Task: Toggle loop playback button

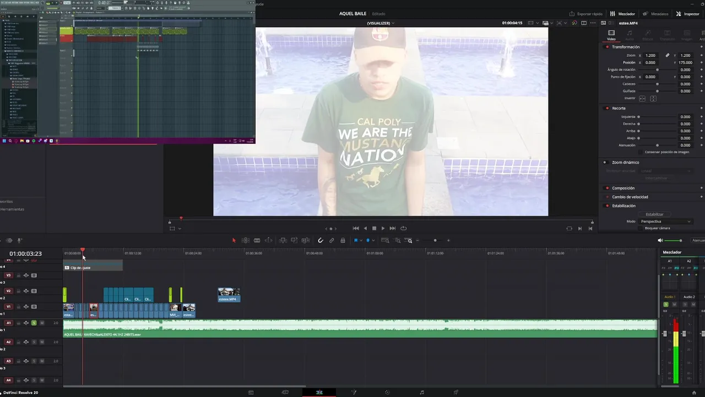Action: (x=403, y=228)
